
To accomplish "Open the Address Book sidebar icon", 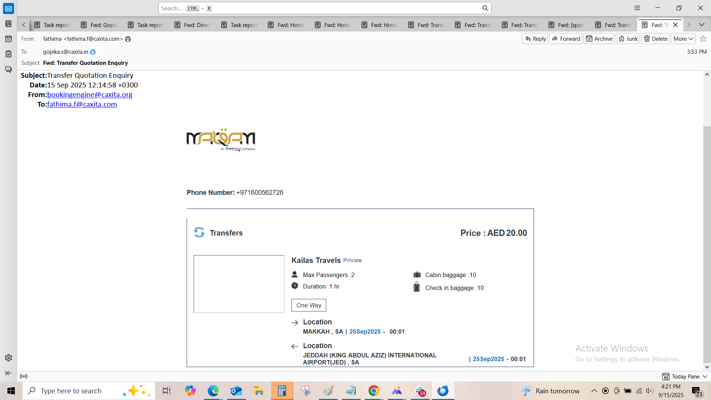I will tap(8, 24).
